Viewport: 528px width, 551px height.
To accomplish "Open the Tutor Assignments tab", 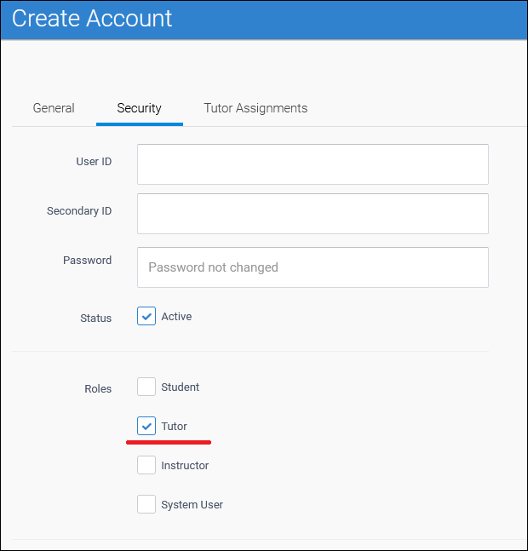I will coord(255,108).
